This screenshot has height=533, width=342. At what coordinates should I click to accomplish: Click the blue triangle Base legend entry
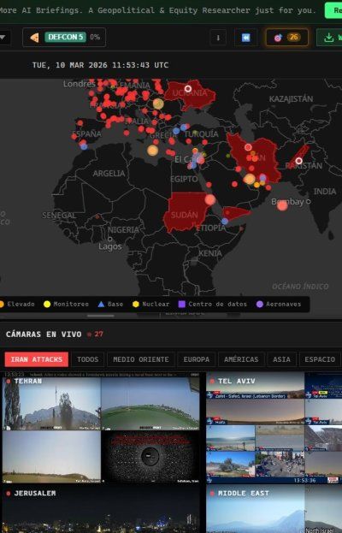(x=110, y=304)
